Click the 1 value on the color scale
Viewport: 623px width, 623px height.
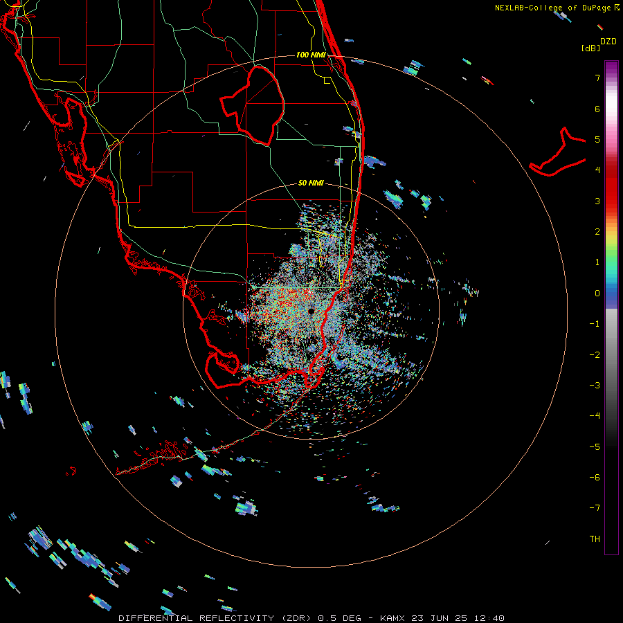597,262
